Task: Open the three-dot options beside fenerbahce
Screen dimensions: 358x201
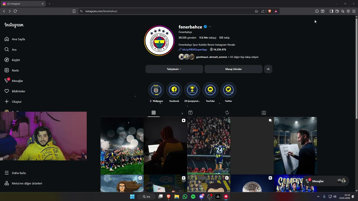Action: [210, 27]
